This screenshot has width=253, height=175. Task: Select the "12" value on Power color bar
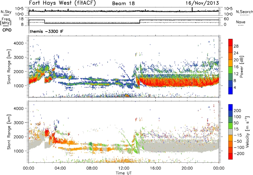click(236, 74)
